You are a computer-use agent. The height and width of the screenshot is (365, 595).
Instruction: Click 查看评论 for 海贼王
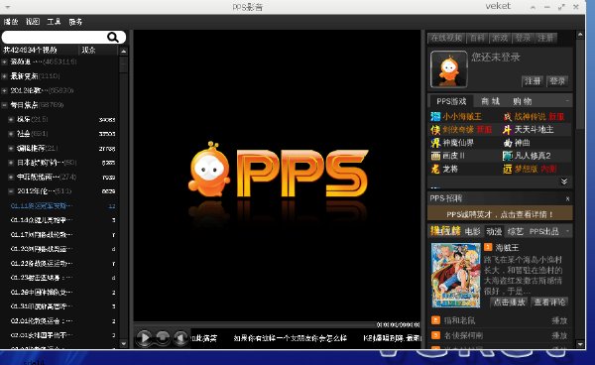(x=549, y=302)
